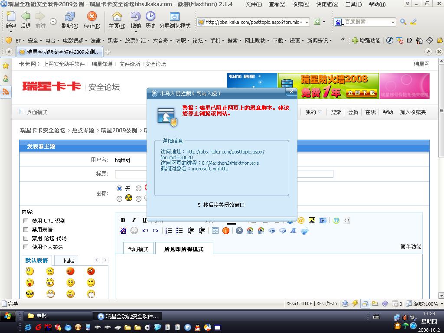Open the 文件(F) menu

(x=253, y=4)
